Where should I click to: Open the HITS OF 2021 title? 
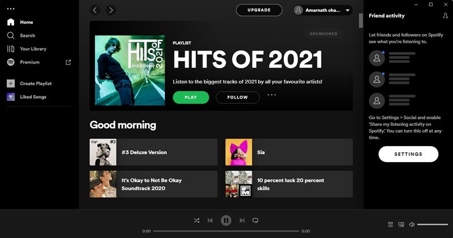[247, 59]
